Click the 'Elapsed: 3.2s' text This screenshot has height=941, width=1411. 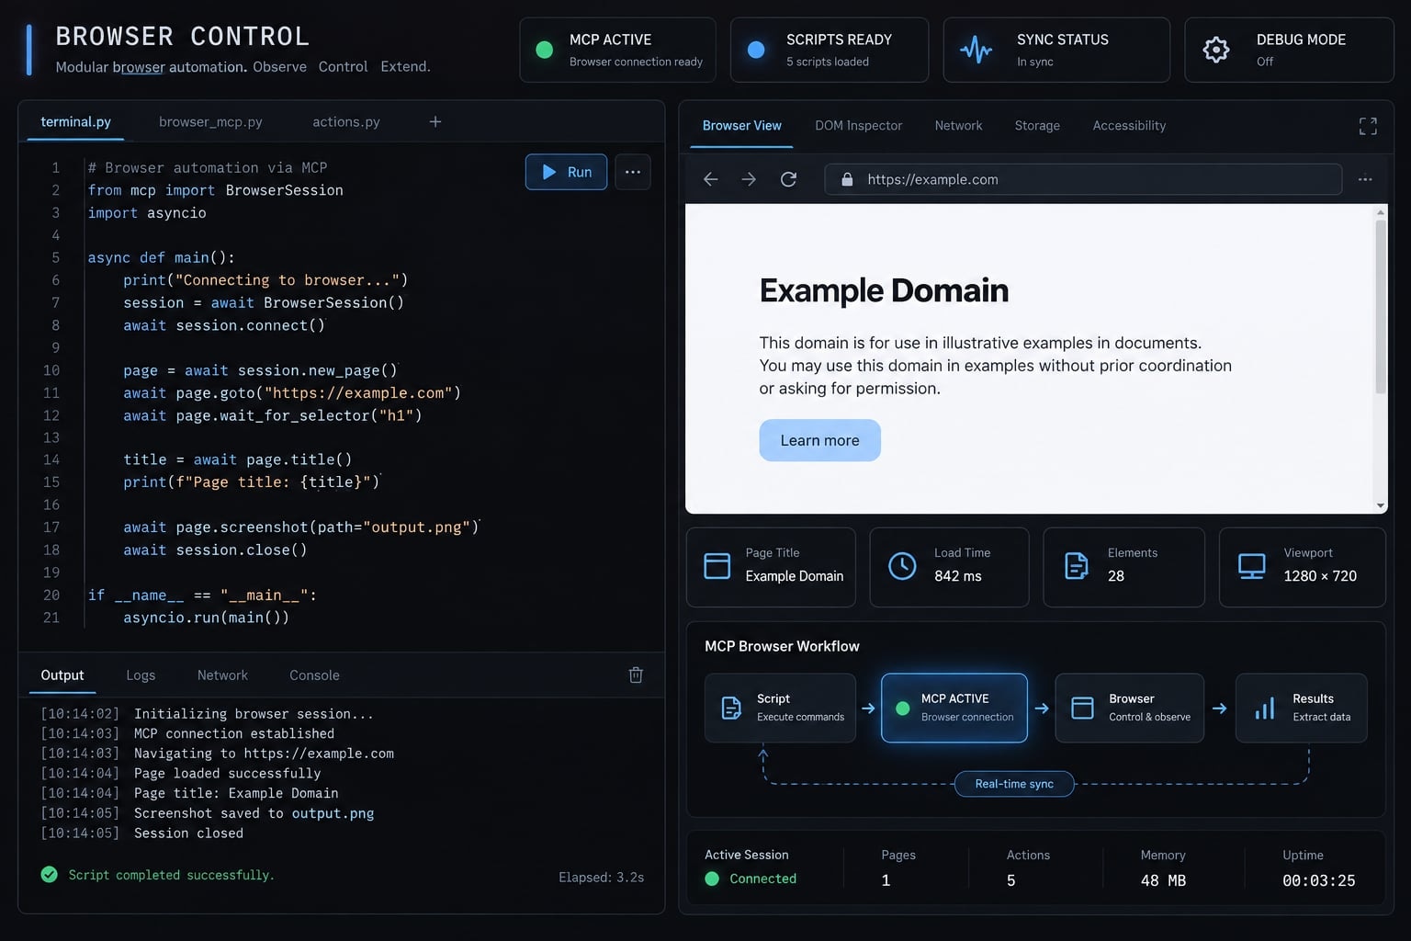[601, 878]
